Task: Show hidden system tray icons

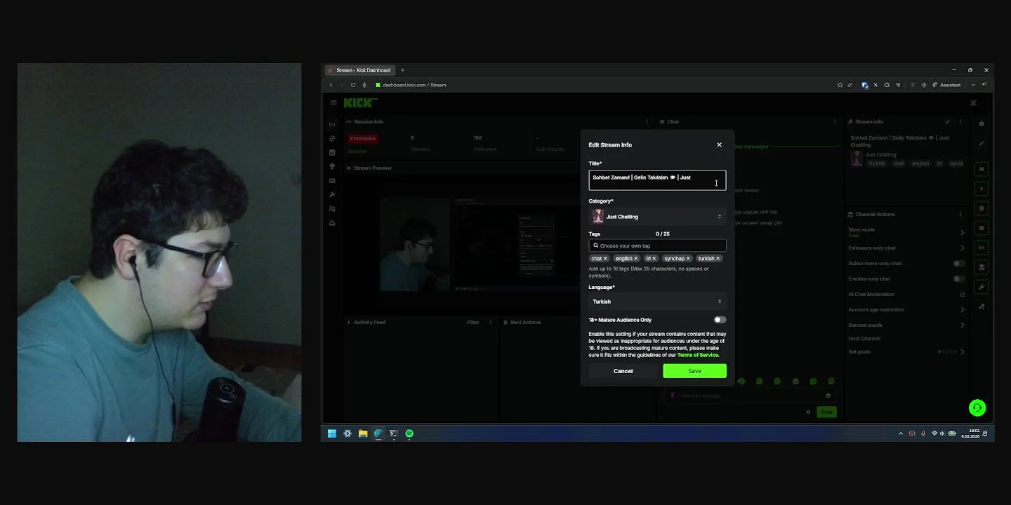Action: (x=901, y=433)
